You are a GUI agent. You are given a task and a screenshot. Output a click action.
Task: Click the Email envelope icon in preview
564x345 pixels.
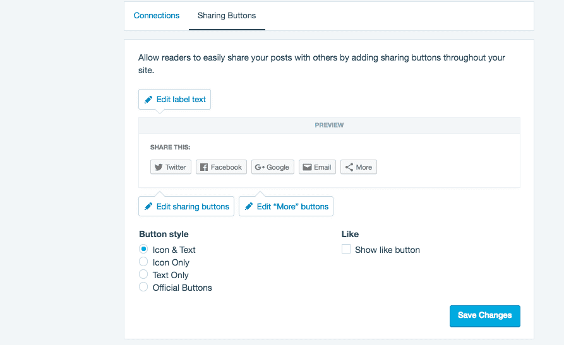coord(307,167)
